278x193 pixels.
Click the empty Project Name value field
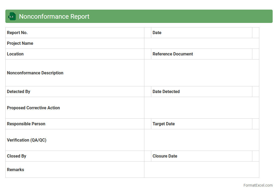pyautogui.click(x=202, y=43)
